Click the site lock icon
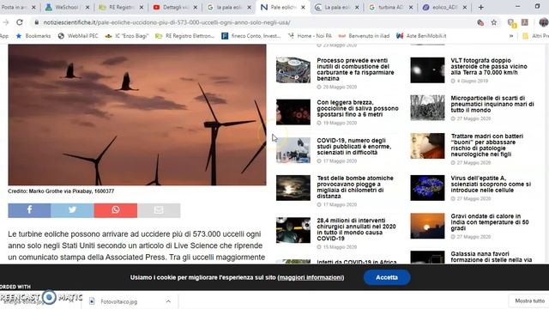Screen dimensions: 549x309 click(36, 22)
